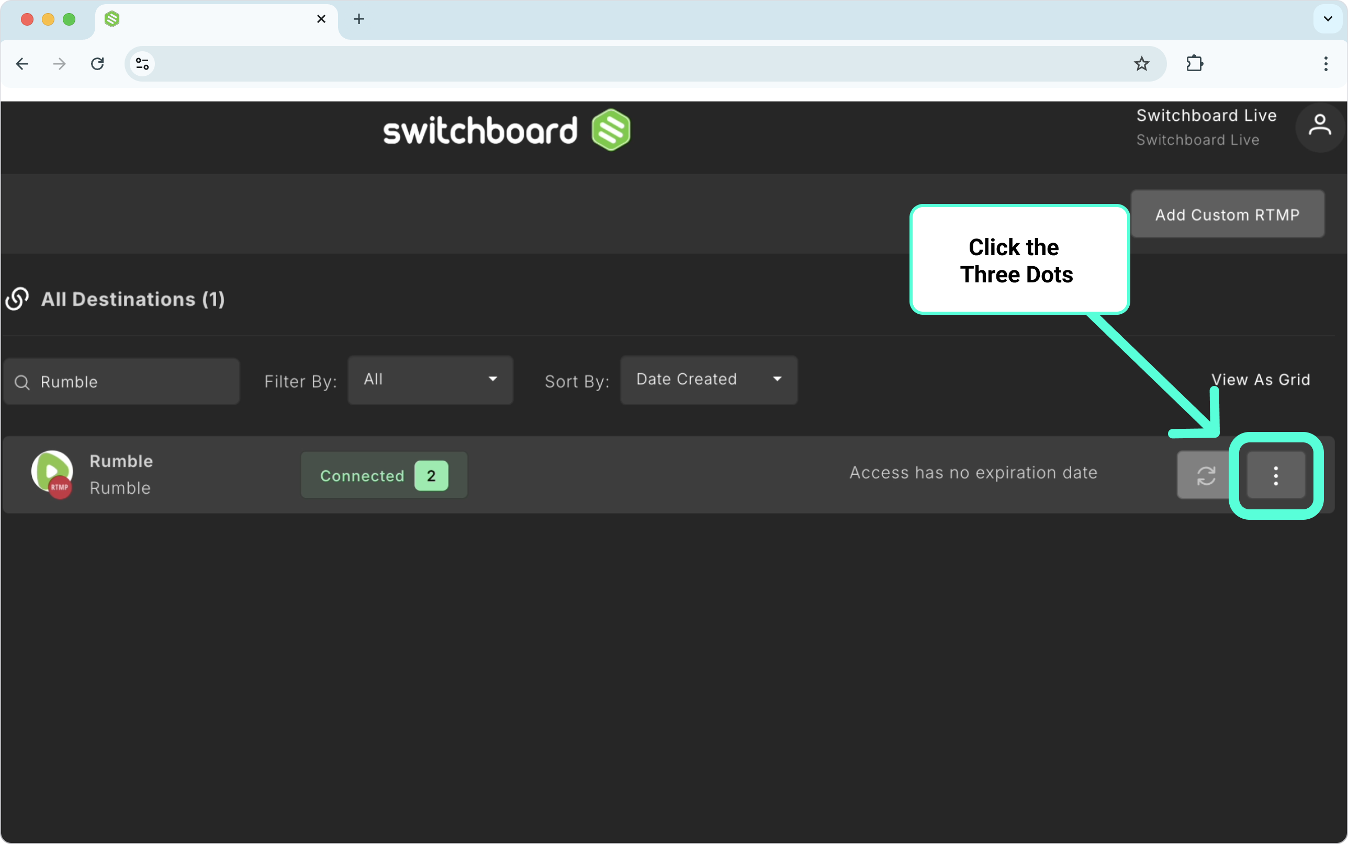
Task: Switch to View As Grid
Action: tap(1260, 380)
